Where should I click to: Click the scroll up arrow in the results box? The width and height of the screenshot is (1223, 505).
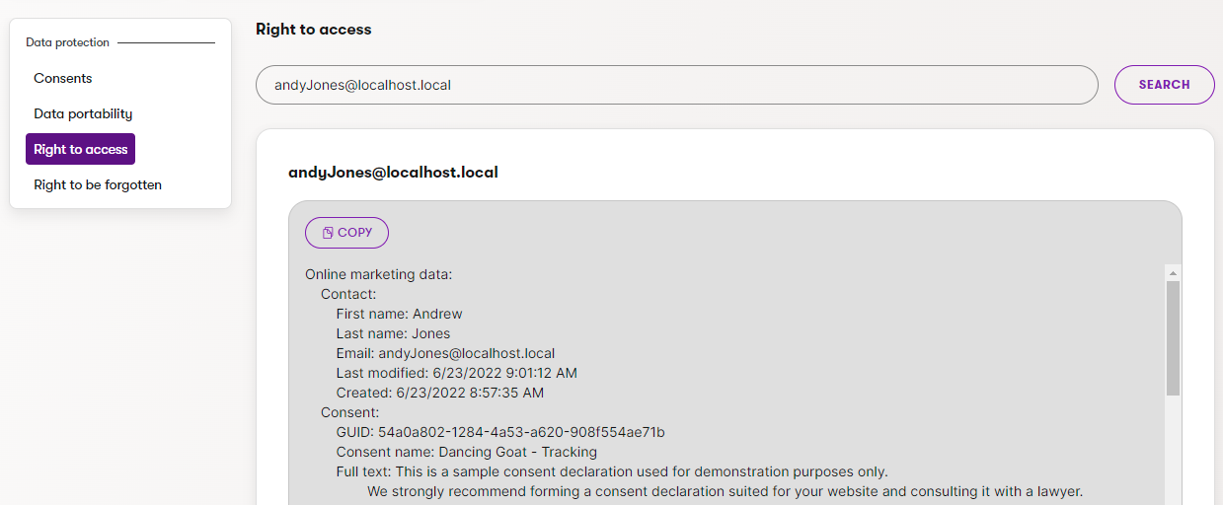[1173, 273]
